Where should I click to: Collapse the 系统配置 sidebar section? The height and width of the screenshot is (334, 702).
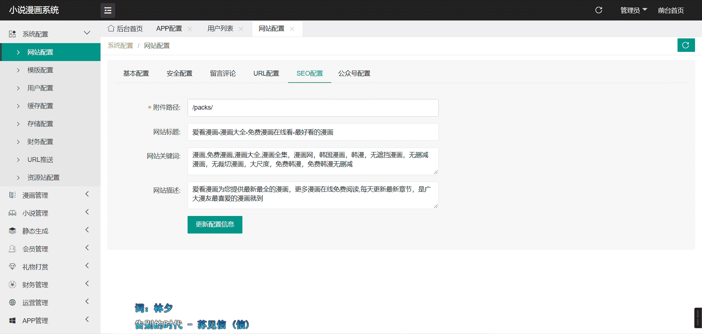pos(87,33)
